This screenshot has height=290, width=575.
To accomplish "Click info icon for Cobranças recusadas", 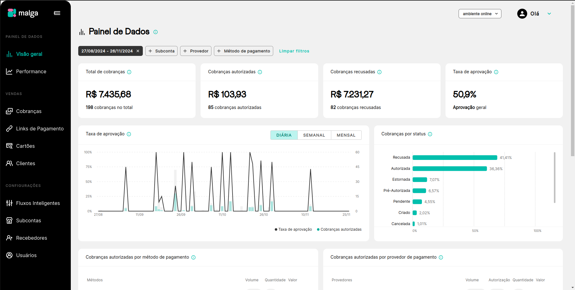I will click(379, 72).
